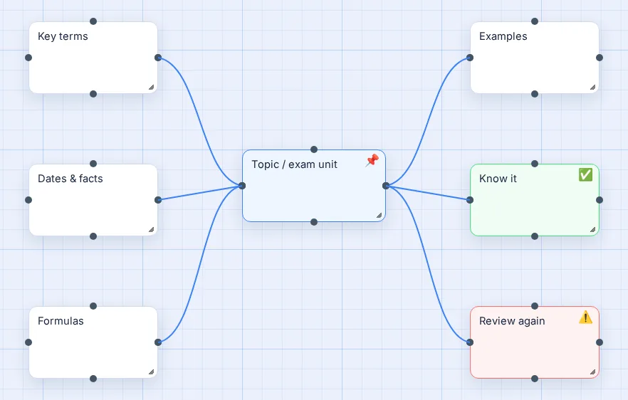Click the Key terms card title
Viewport: 628px width, 400px height.
(63, 36)
